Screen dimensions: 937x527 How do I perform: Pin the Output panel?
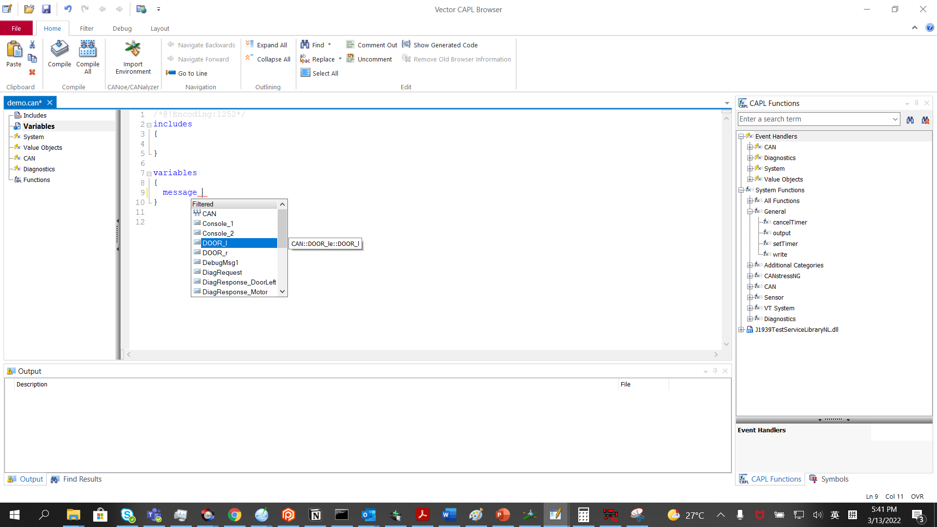715,371
